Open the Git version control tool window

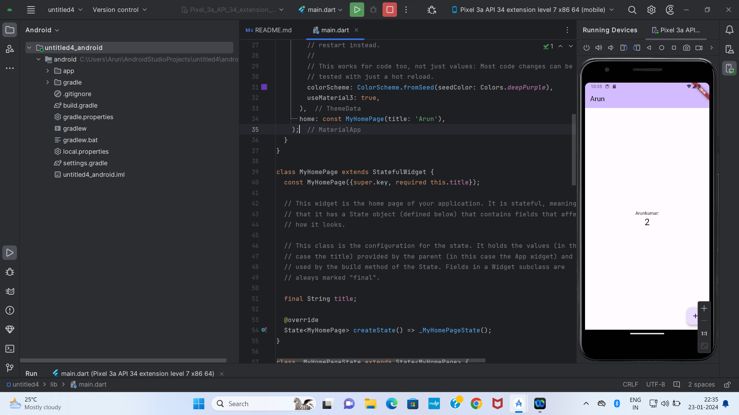(x=10, y=368)
